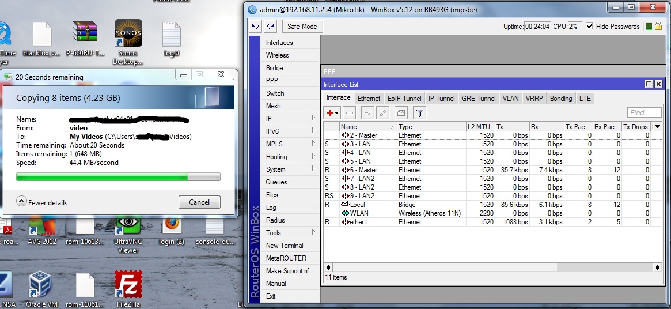Click the red plus add interface button
Screen dimensions: 671x309
point(332,113)
